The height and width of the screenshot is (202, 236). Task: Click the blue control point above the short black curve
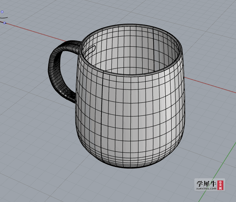click(x=2, y=12)
